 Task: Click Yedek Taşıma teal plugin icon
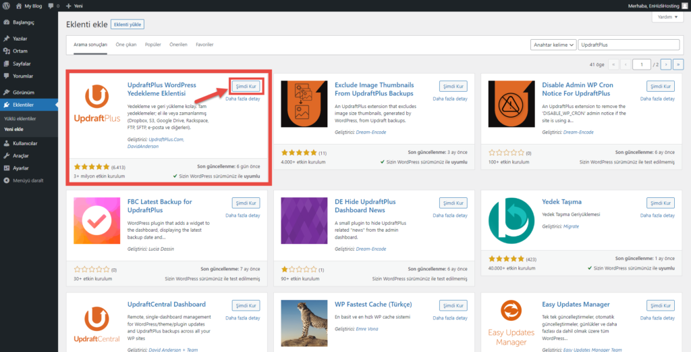pos(512,222)
